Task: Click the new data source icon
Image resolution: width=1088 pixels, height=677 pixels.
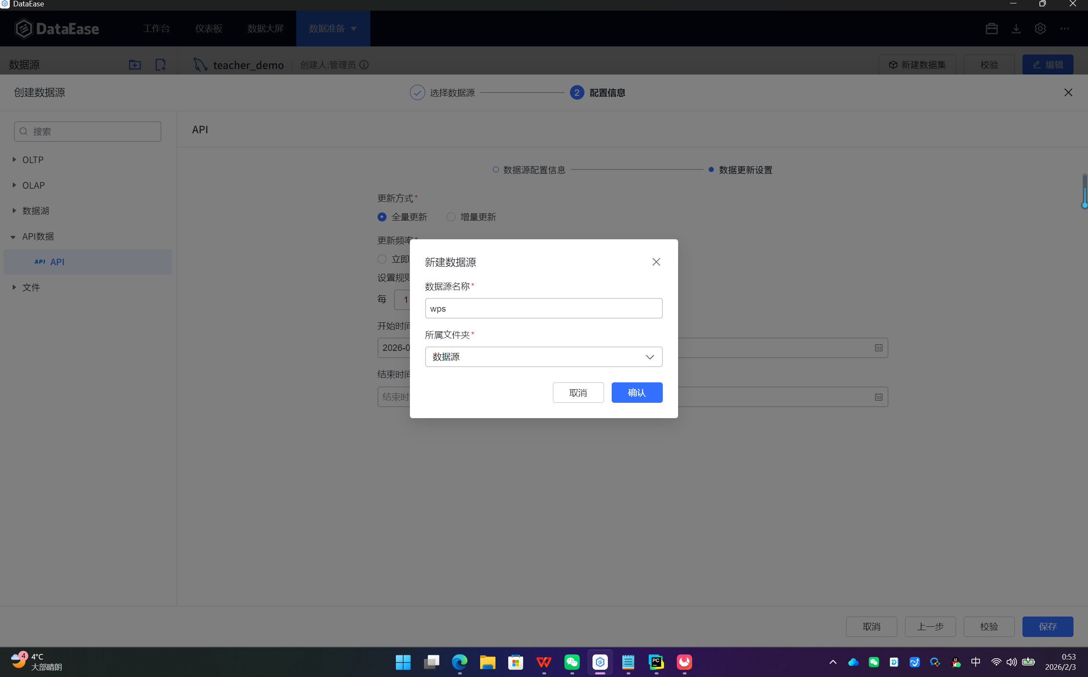Action: pos(160,65)
